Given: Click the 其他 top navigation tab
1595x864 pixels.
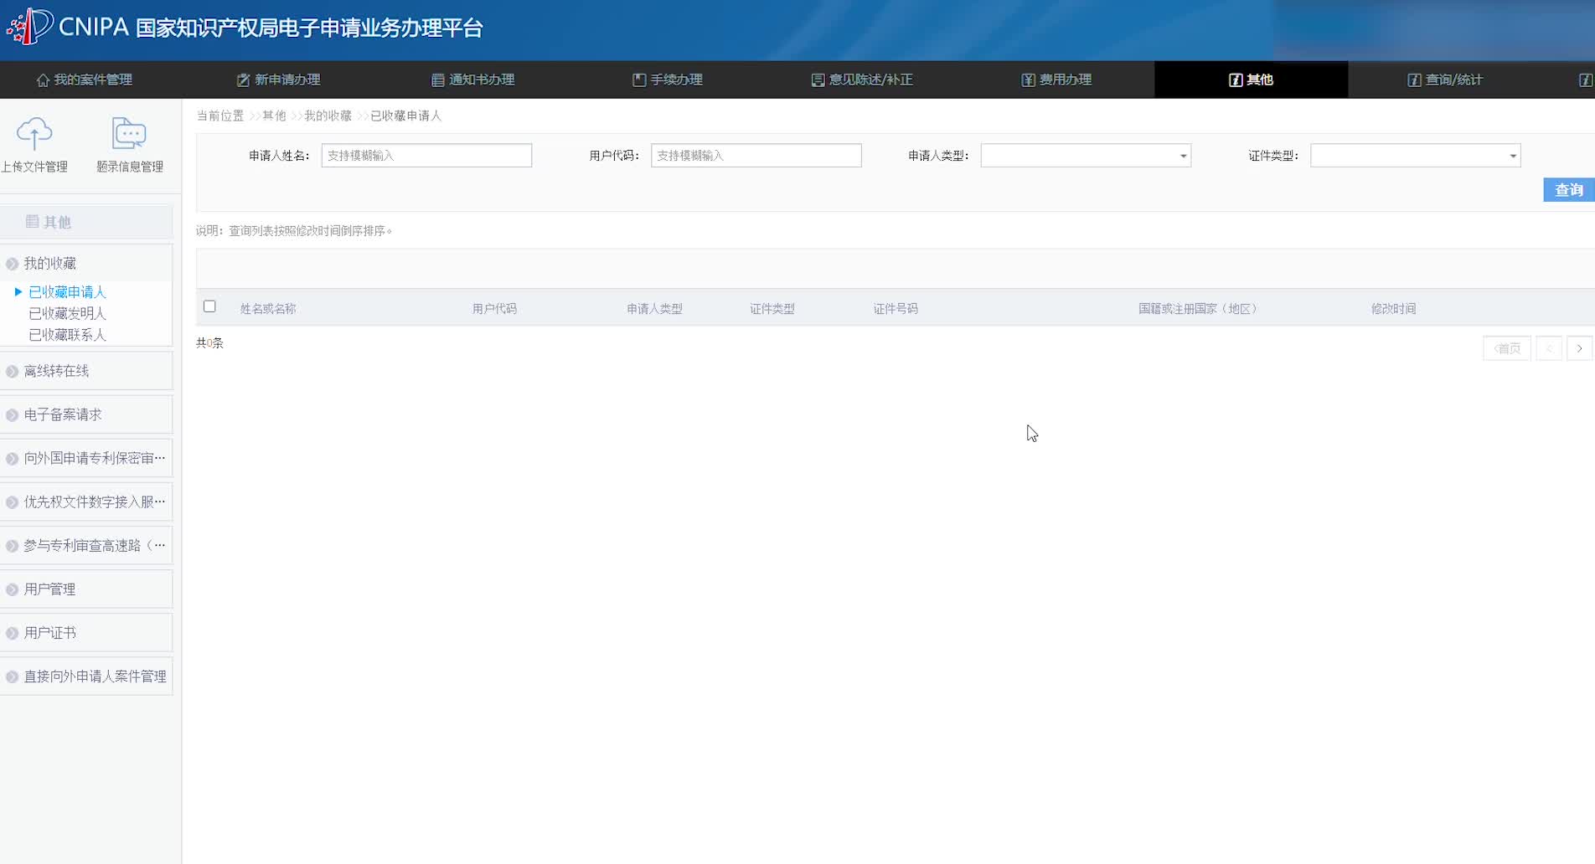Looking at the screenshot, I should pyautogui.click(x=1252, y=80).
